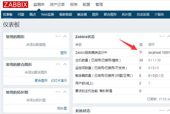Click the 拓扑图 link in 常用的拓扑图 widget
This screenshot has height=114, width=170.
point(62,108)
